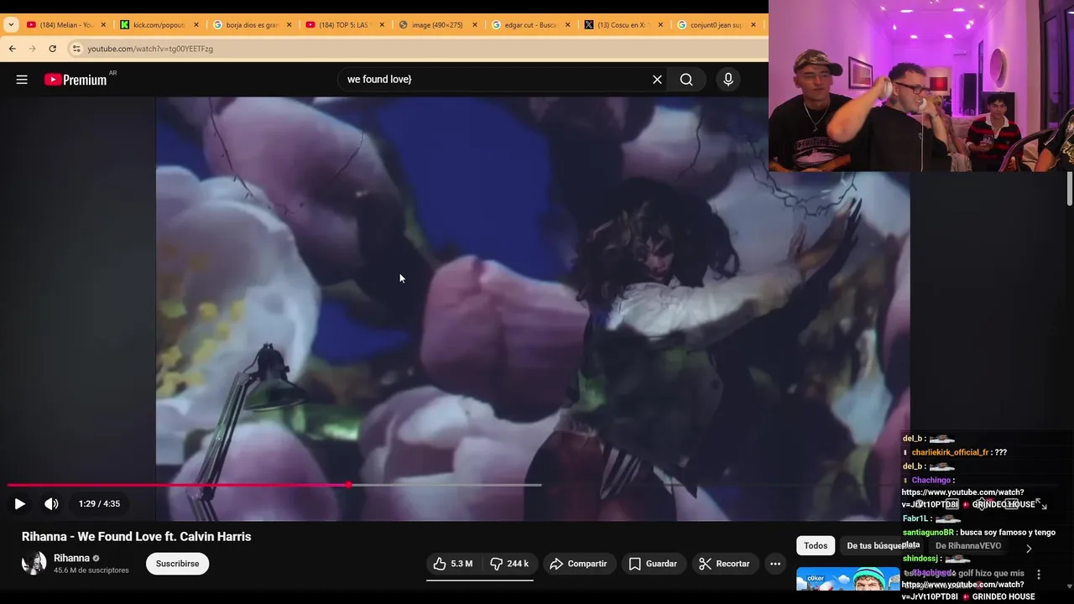
Task: Like the video (5.3 M)
Action: click(x=453, y=564)
